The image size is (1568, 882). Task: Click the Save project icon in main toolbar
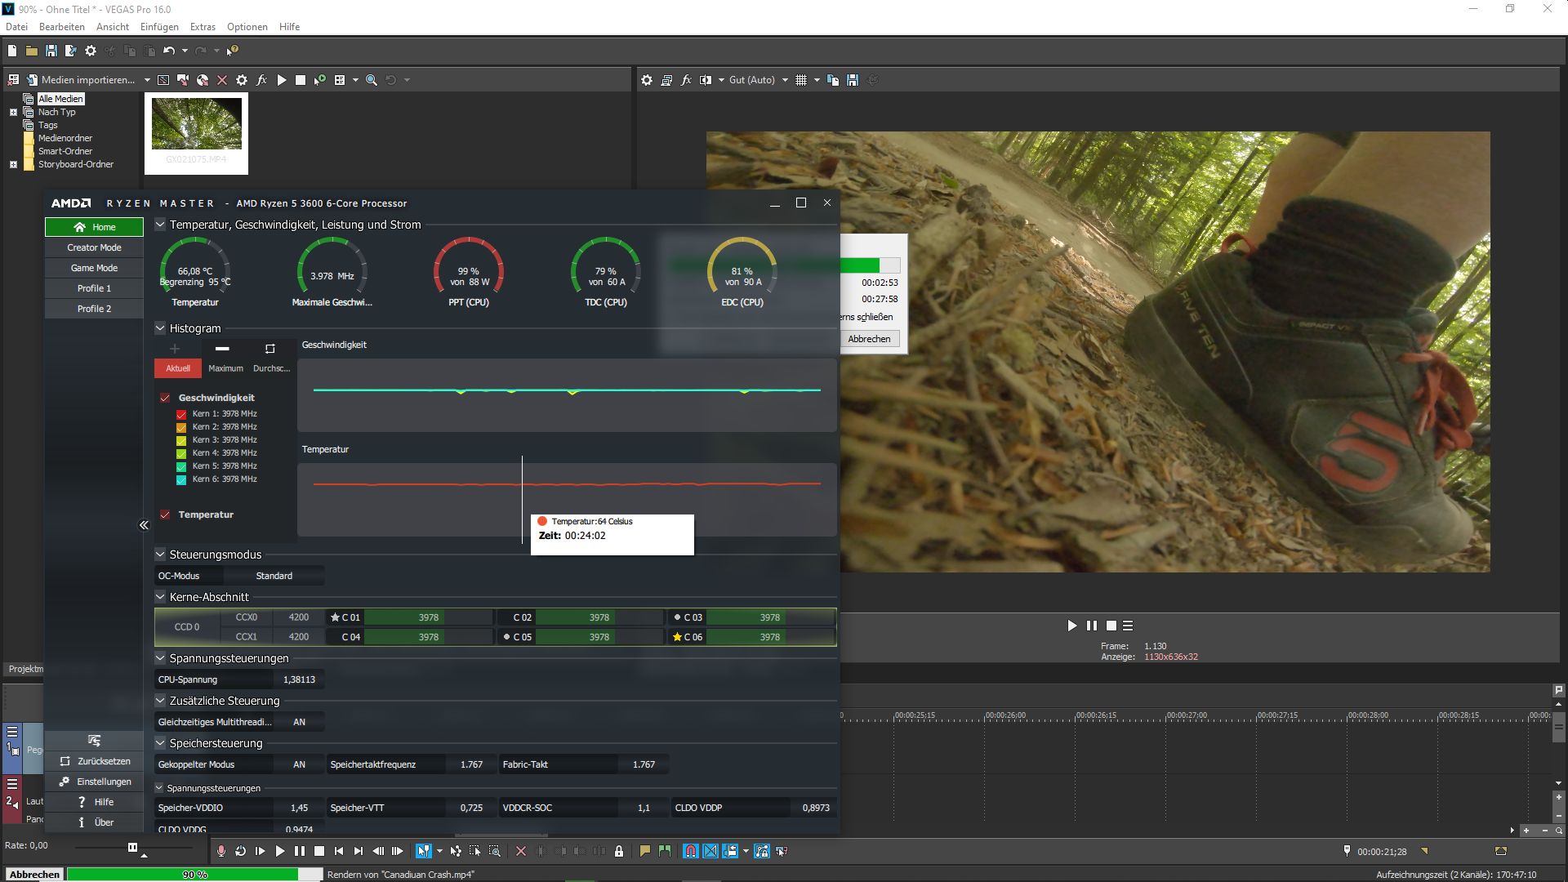click(x=51, y=51)
